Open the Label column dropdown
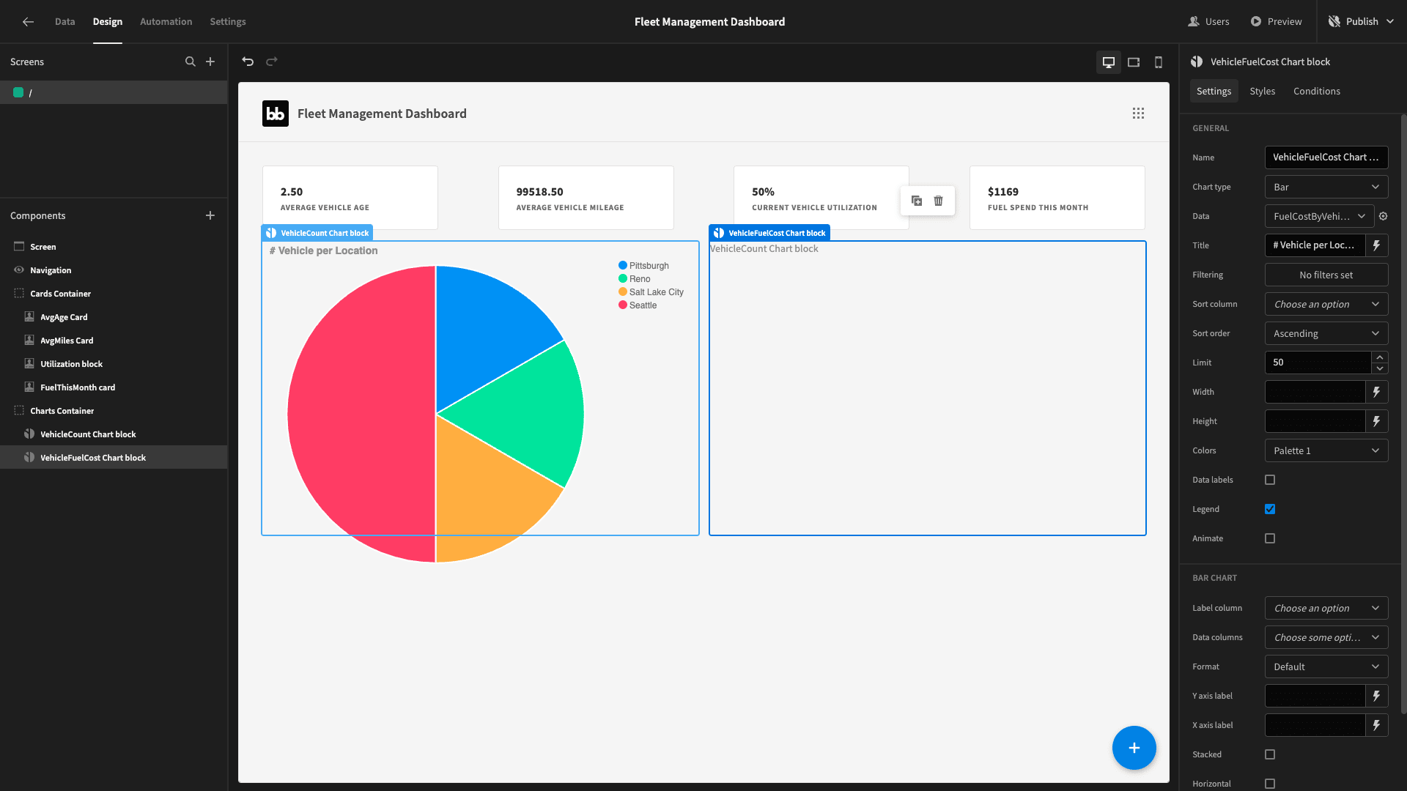The height and width of the screenshot is (791, 1407). pyautogui.click(x=1326, y=608)
